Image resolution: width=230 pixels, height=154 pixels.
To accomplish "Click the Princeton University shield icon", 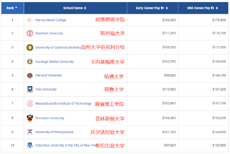I will tap(30, 118).
